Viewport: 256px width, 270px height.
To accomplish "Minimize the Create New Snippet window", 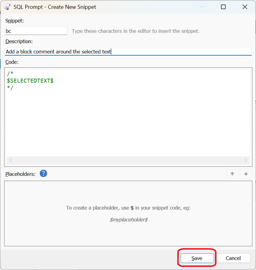I will pos(202,7).
